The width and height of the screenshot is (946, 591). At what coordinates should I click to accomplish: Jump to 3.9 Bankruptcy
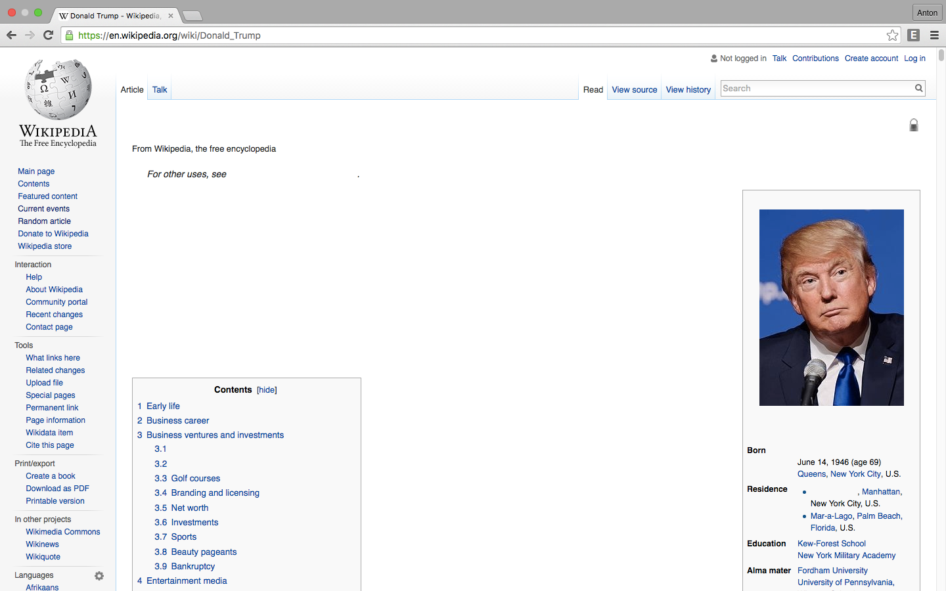click(x=185, y=567)
